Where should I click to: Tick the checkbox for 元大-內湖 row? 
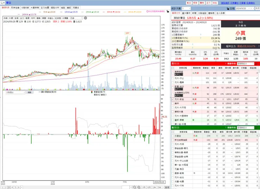[x=173, y=144]
